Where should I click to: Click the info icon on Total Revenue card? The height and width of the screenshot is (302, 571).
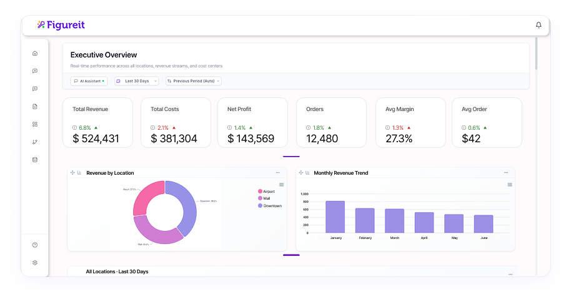coord(74,128)
